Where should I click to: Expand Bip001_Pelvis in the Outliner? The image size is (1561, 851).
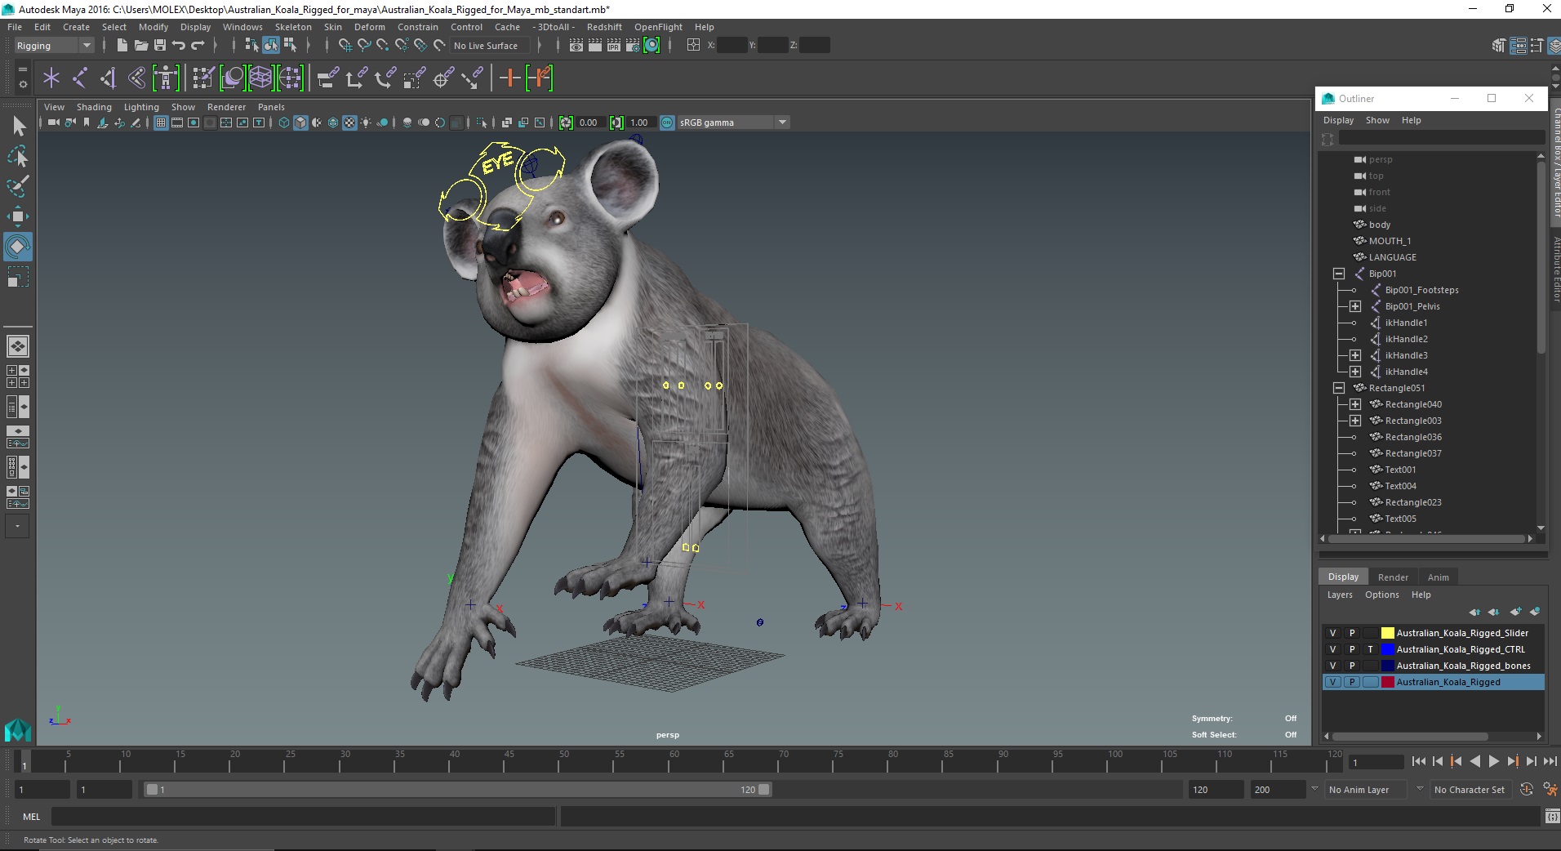(1355, 306)
